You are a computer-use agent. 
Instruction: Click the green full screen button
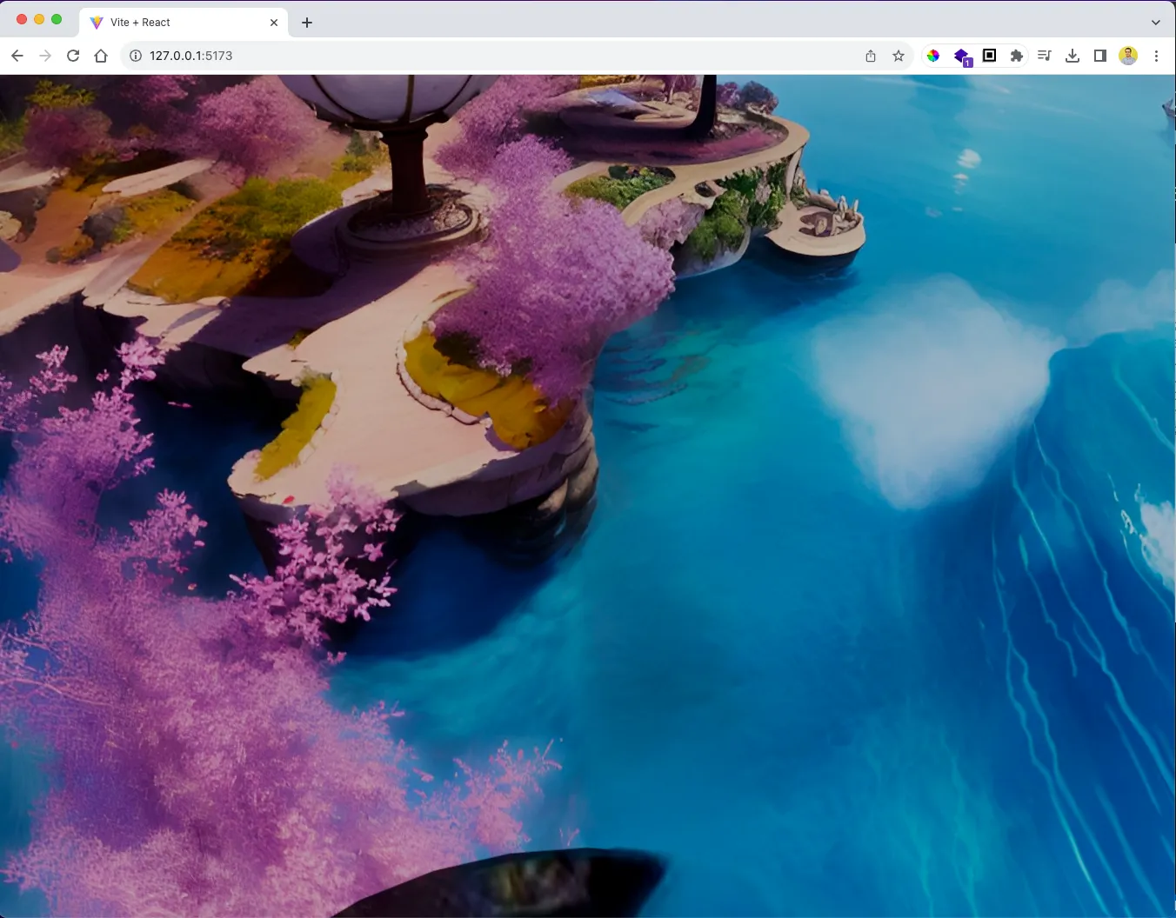click(57, 19)
